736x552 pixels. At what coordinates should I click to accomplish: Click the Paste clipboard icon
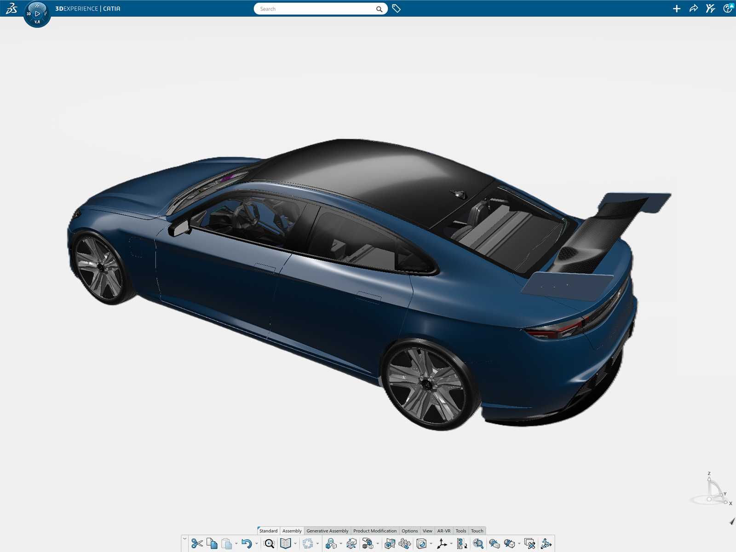click(x=227, y=544)
